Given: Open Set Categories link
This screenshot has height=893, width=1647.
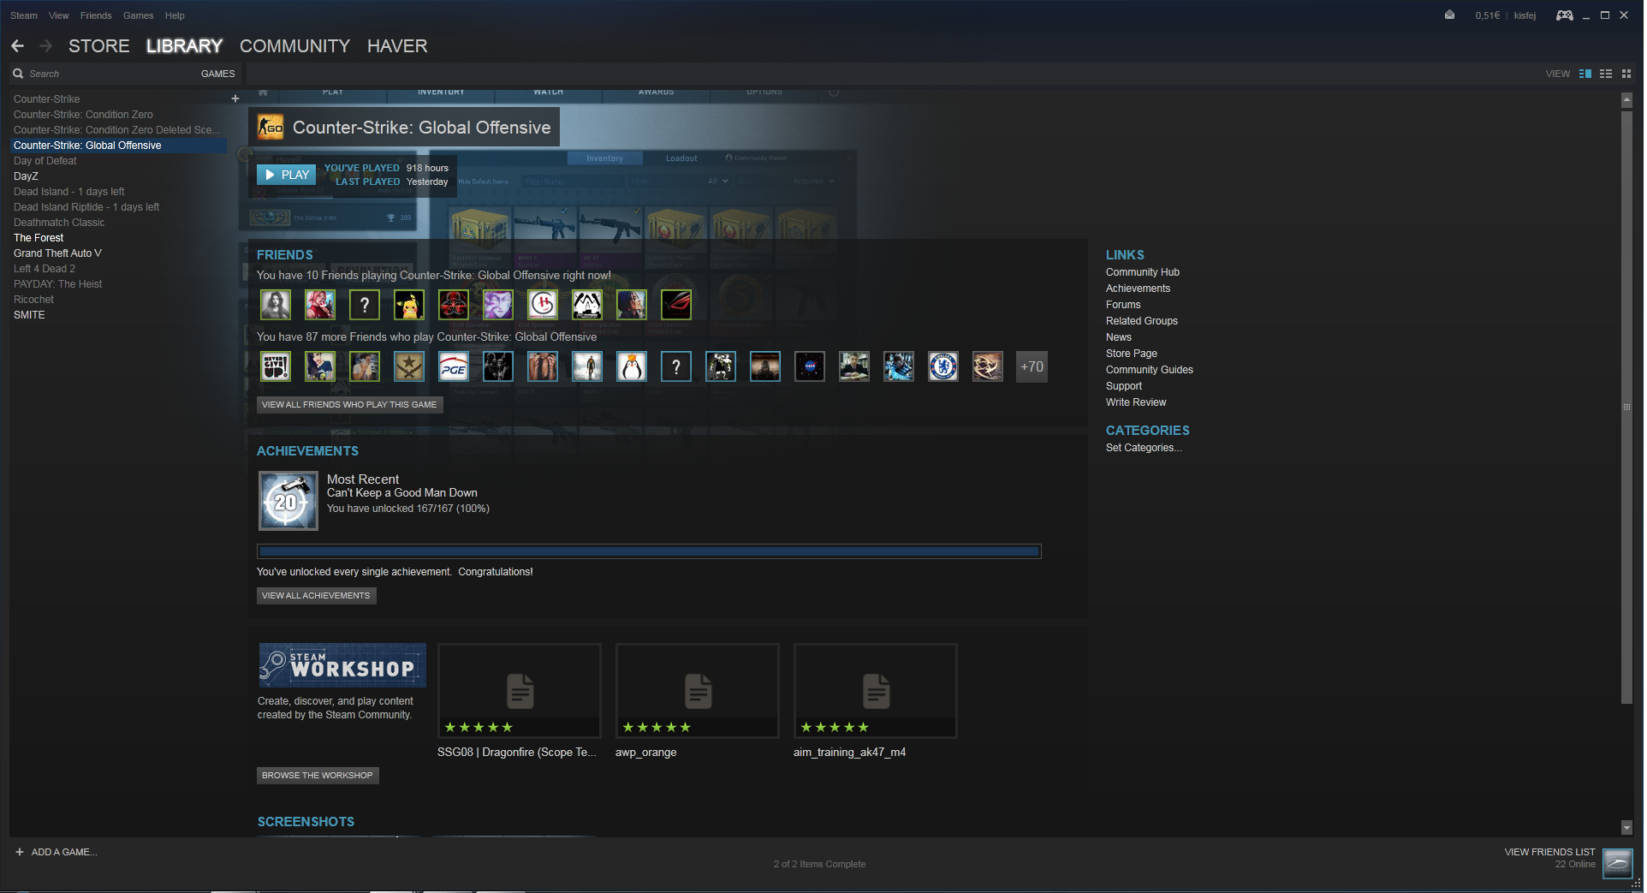Looking at the screenshot, I should click(x=1143, y=448).
